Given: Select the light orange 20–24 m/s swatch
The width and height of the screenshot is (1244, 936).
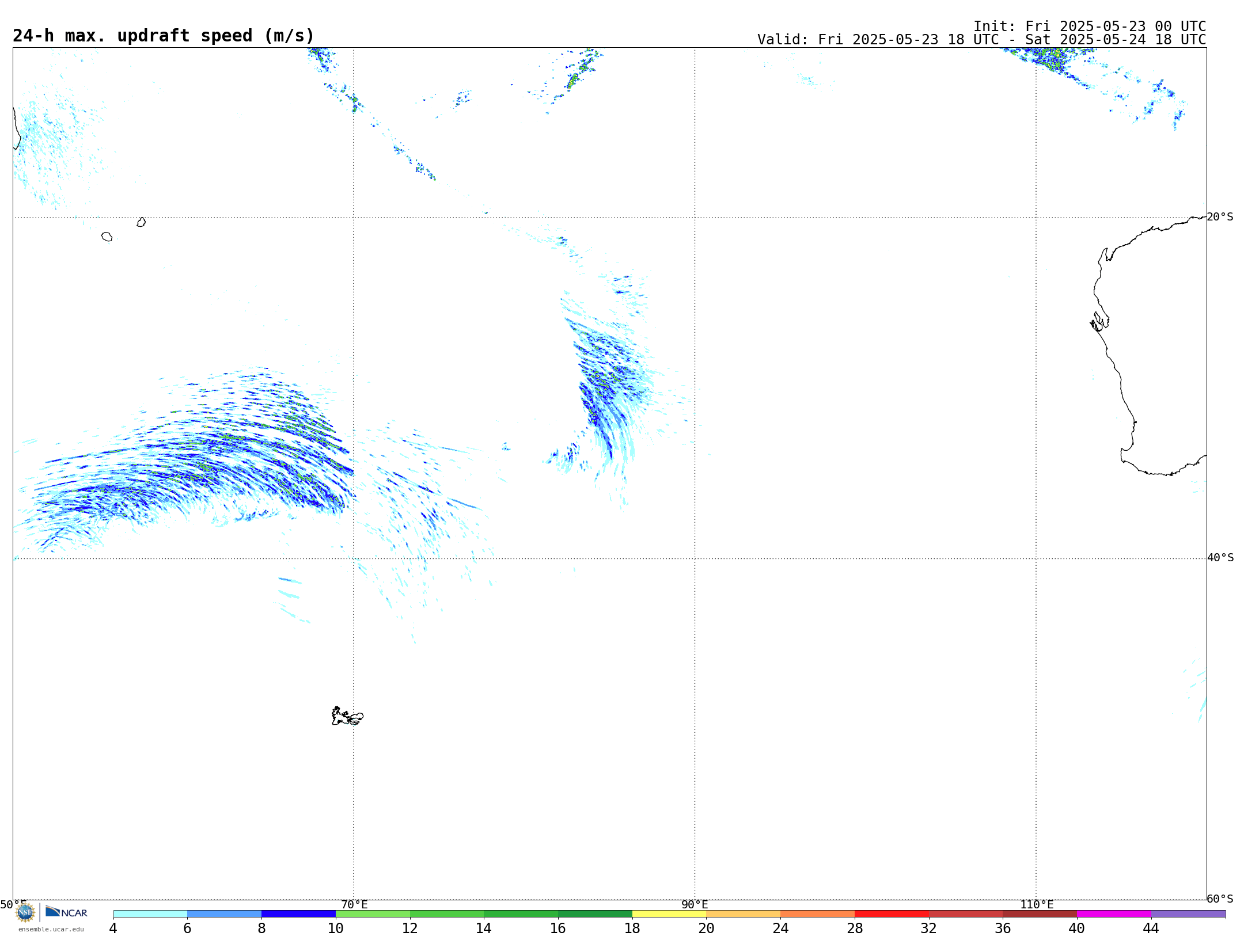Looking at the screenshot, I should pos(744,914).
